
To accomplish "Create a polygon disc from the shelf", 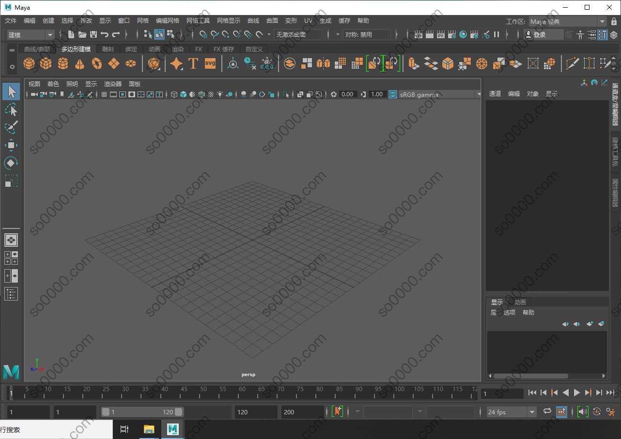I will (x=131, y=63).
